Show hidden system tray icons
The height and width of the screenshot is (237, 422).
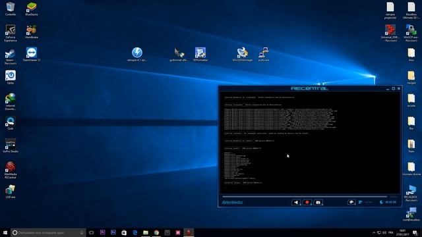tap(374, 232)
